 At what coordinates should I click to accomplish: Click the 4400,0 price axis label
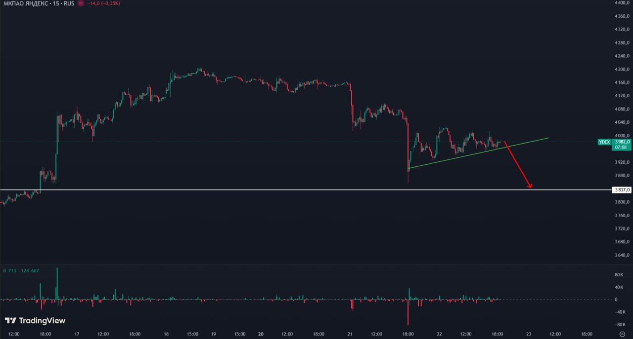tap(622, 3)
